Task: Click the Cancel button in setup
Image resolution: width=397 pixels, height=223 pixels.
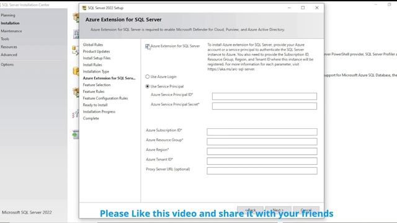Action: pos(306,210)
